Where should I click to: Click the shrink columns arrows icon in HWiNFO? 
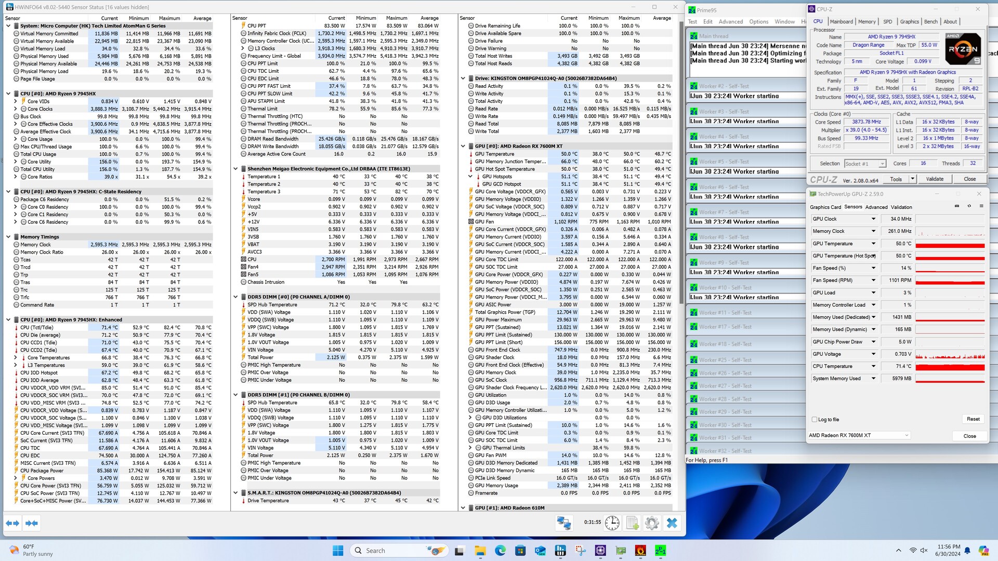(x=31, y=523)
